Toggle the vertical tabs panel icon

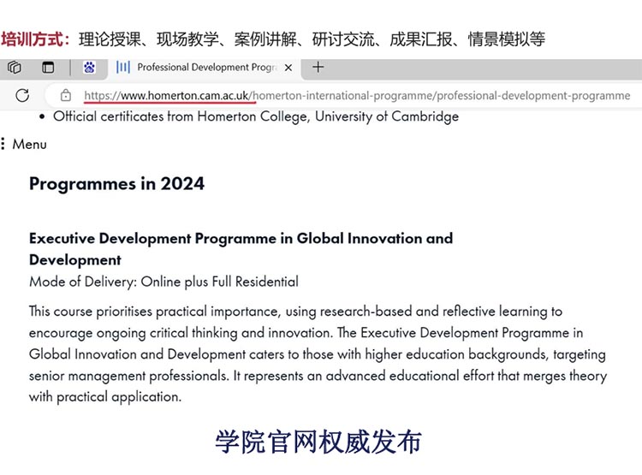coord(48,67)
